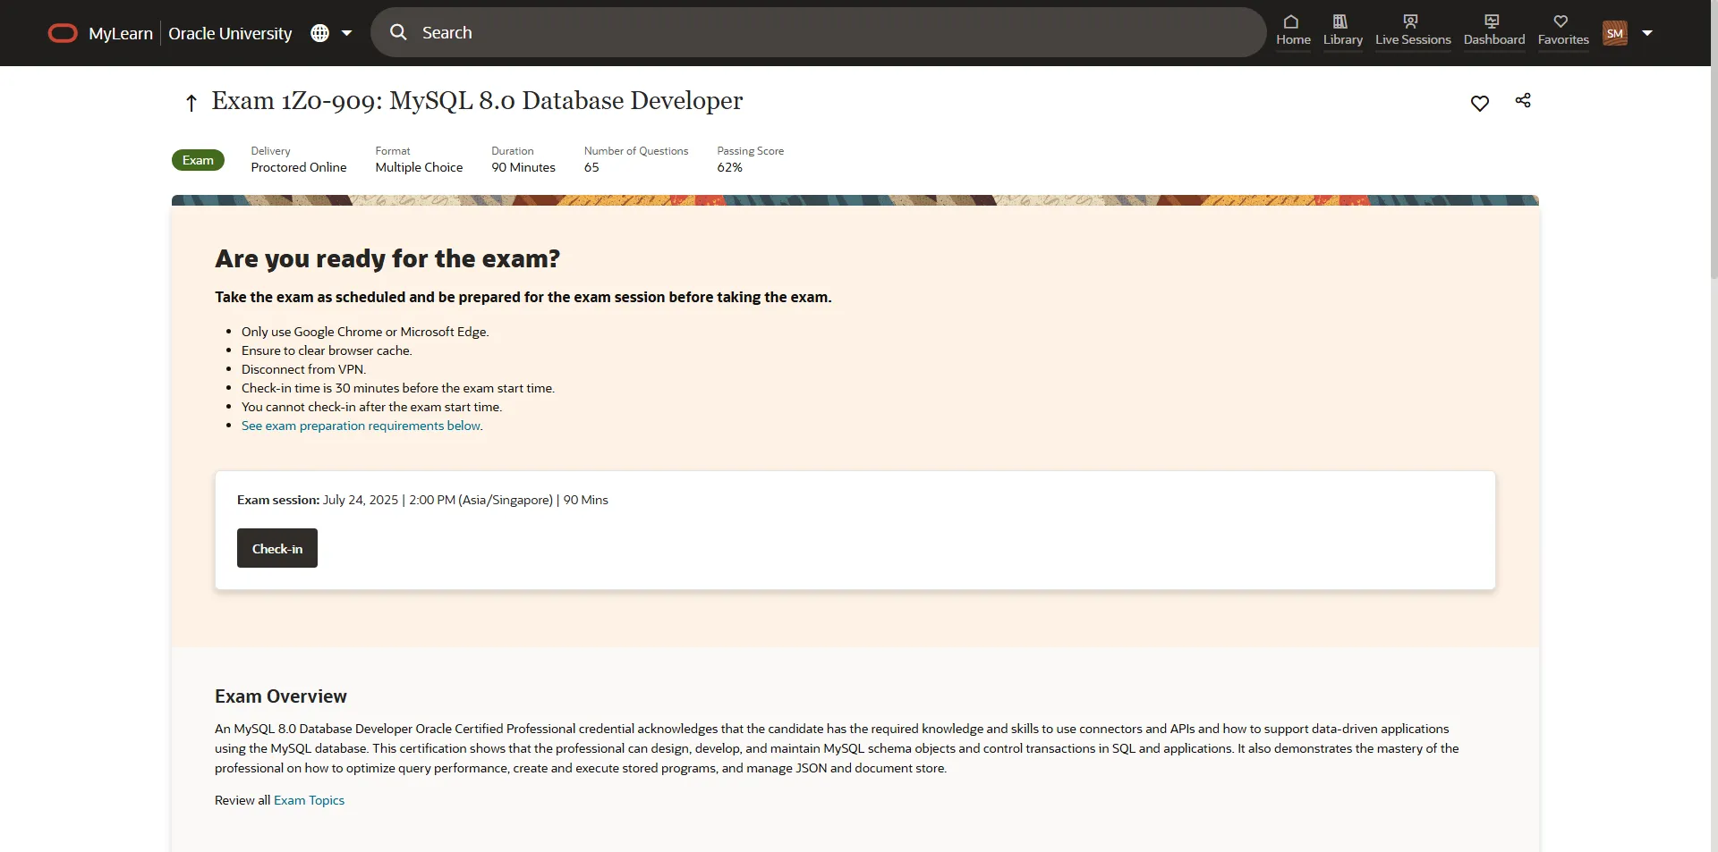Open the Exam Topics link

click(309, 800)
